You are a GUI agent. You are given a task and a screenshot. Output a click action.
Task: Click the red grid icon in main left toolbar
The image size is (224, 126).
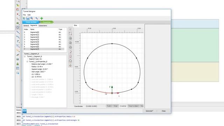pyautogui.click(x=17, y=9)
